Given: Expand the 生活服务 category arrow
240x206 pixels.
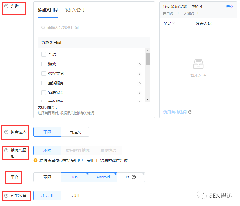Looking at the screenshot, I should tap(140, 83).
